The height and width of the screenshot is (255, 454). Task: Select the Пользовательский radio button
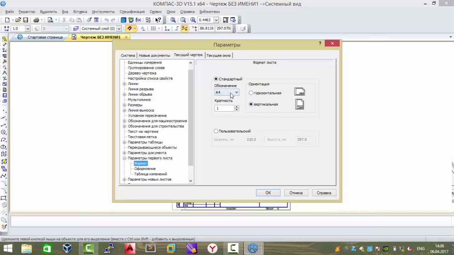click(216, 131)
